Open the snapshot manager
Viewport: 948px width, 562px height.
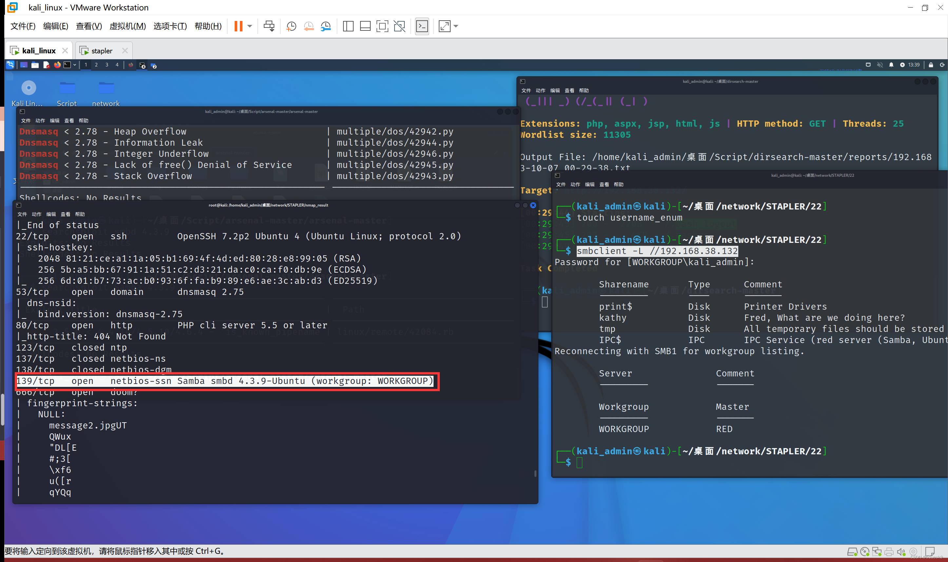click(x=327, y=26)
